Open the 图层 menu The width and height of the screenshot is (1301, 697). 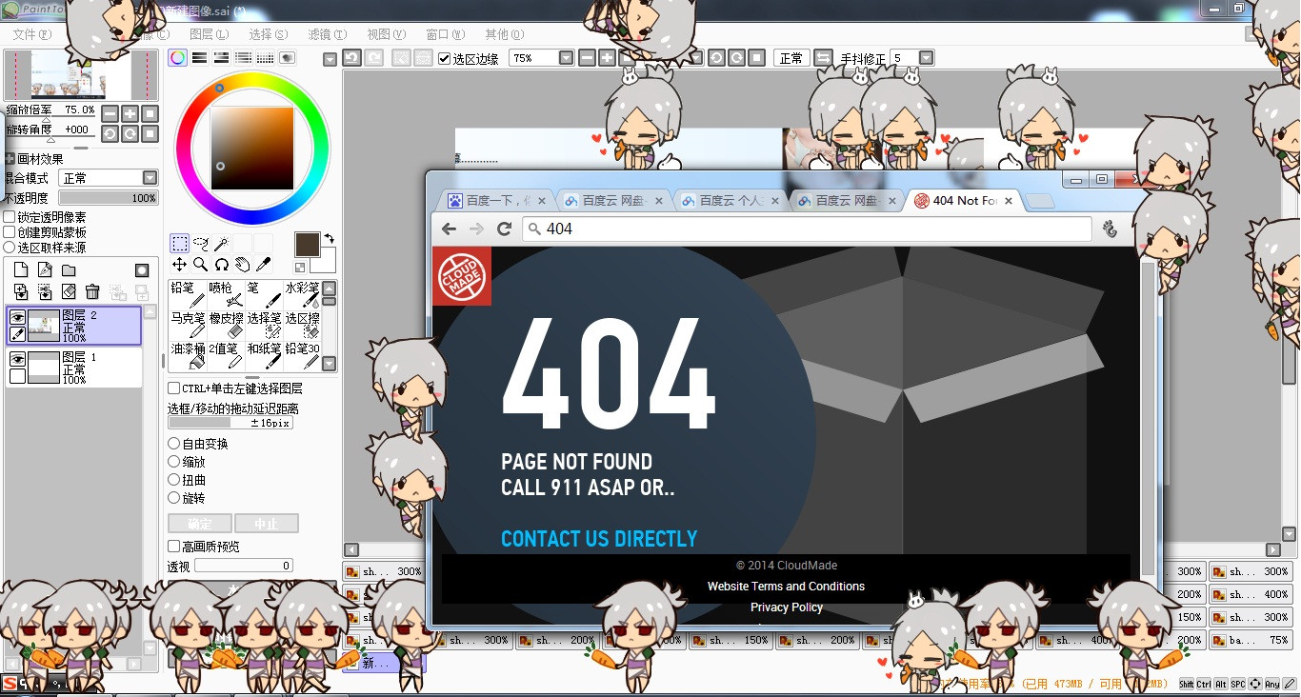(x=209, y=34)
